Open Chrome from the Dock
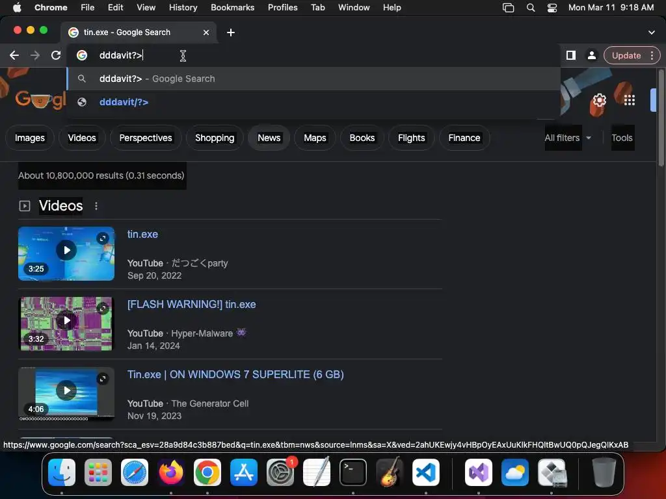Screen dimensions: 666x499 point(207,472)
